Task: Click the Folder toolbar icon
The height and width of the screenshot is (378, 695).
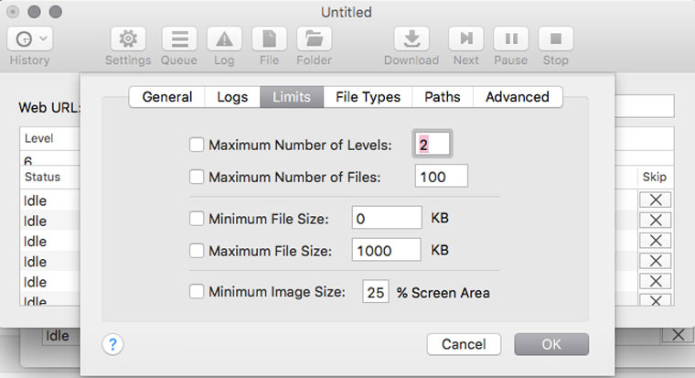Action: tap(314, 39)
